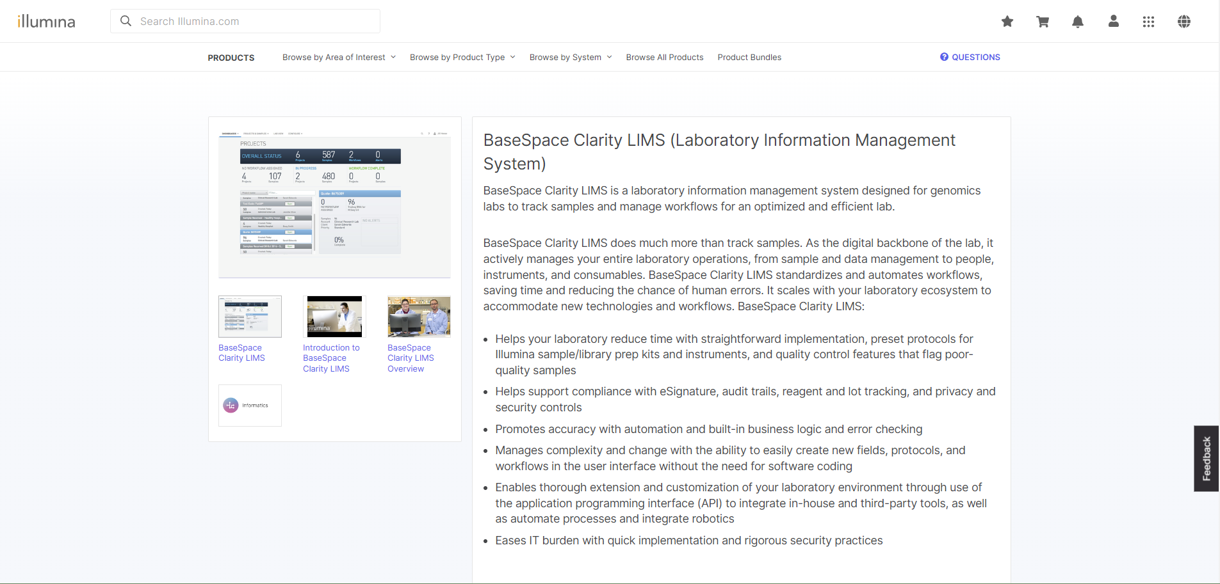The width and height of the screenshot is (1220, 584).
Task: Open BaseSpace Clarity LIMS Overview link
Action: 419,316
